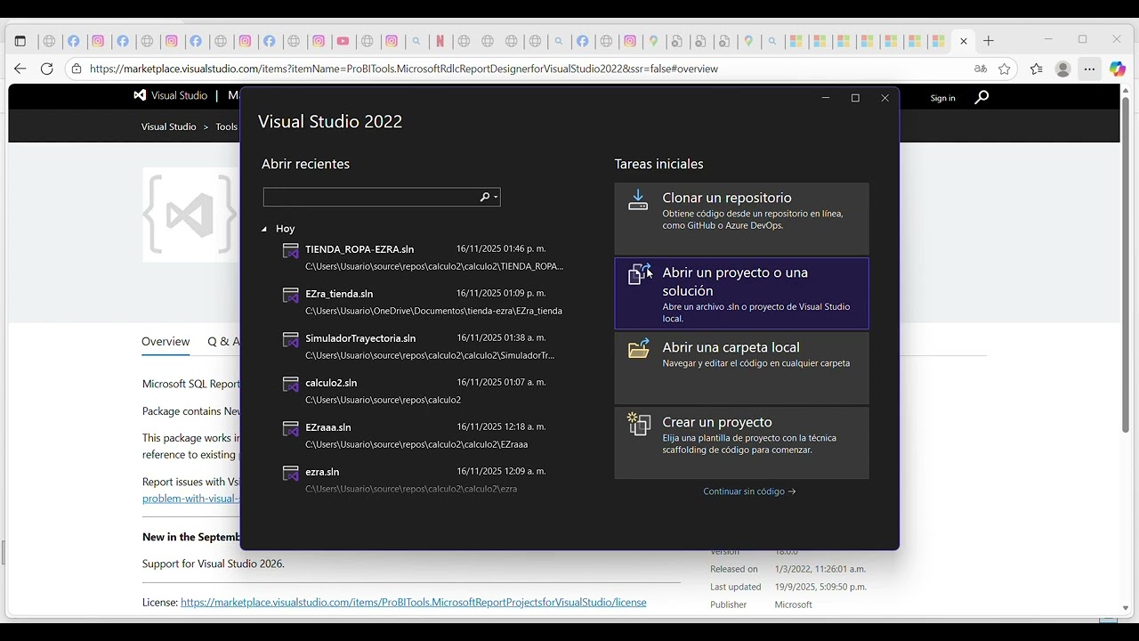This screenshot has height=641, width=1139.
Task: Click the problem-with-visual link on page
Action: pyautogui.click(x=190, y=499)
